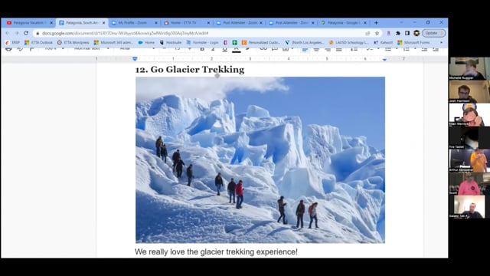Set center alignment

pyautogui.click(x=316, y=49)
